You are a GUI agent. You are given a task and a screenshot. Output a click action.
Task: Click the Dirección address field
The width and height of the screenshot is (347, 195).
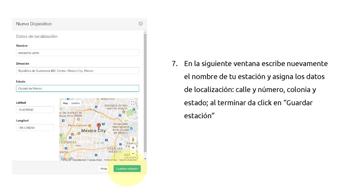pyautogui.click(x=78, y=70)
